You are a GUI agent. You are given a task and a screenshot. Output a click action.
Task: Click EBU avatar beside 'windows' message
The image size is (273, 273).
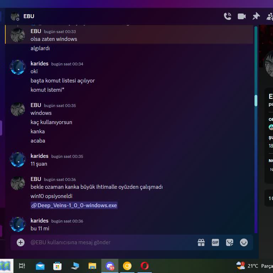click(18, 109)
